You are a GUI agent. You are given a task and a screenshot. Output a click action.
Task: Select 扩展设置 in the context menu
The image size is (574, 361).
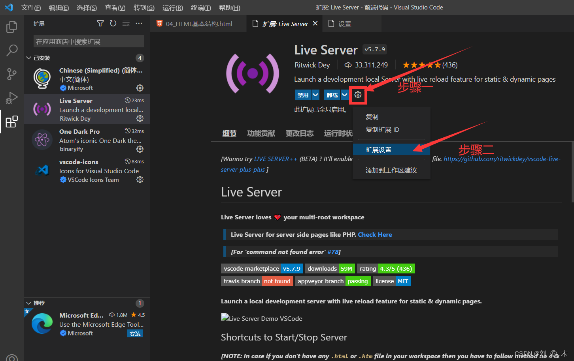(x=379, y=150)
